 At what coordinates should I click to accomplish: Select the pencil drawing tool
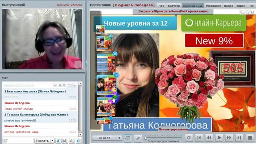(138, 138)
